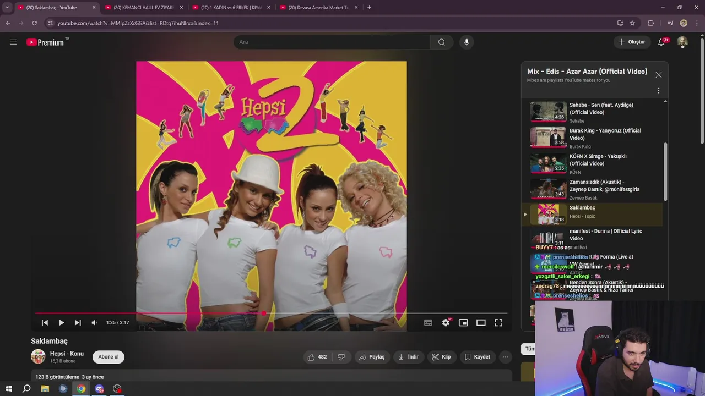
Task: Play the paused video
Action: pyautogui.click(x=61, y=323)
